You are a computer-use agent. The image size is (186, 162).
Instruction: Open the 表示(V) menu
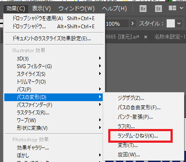(41, 9)
